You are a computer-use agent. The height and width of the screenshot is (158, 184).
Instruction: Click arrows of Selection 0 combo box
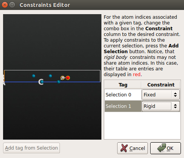pos(175,94)
